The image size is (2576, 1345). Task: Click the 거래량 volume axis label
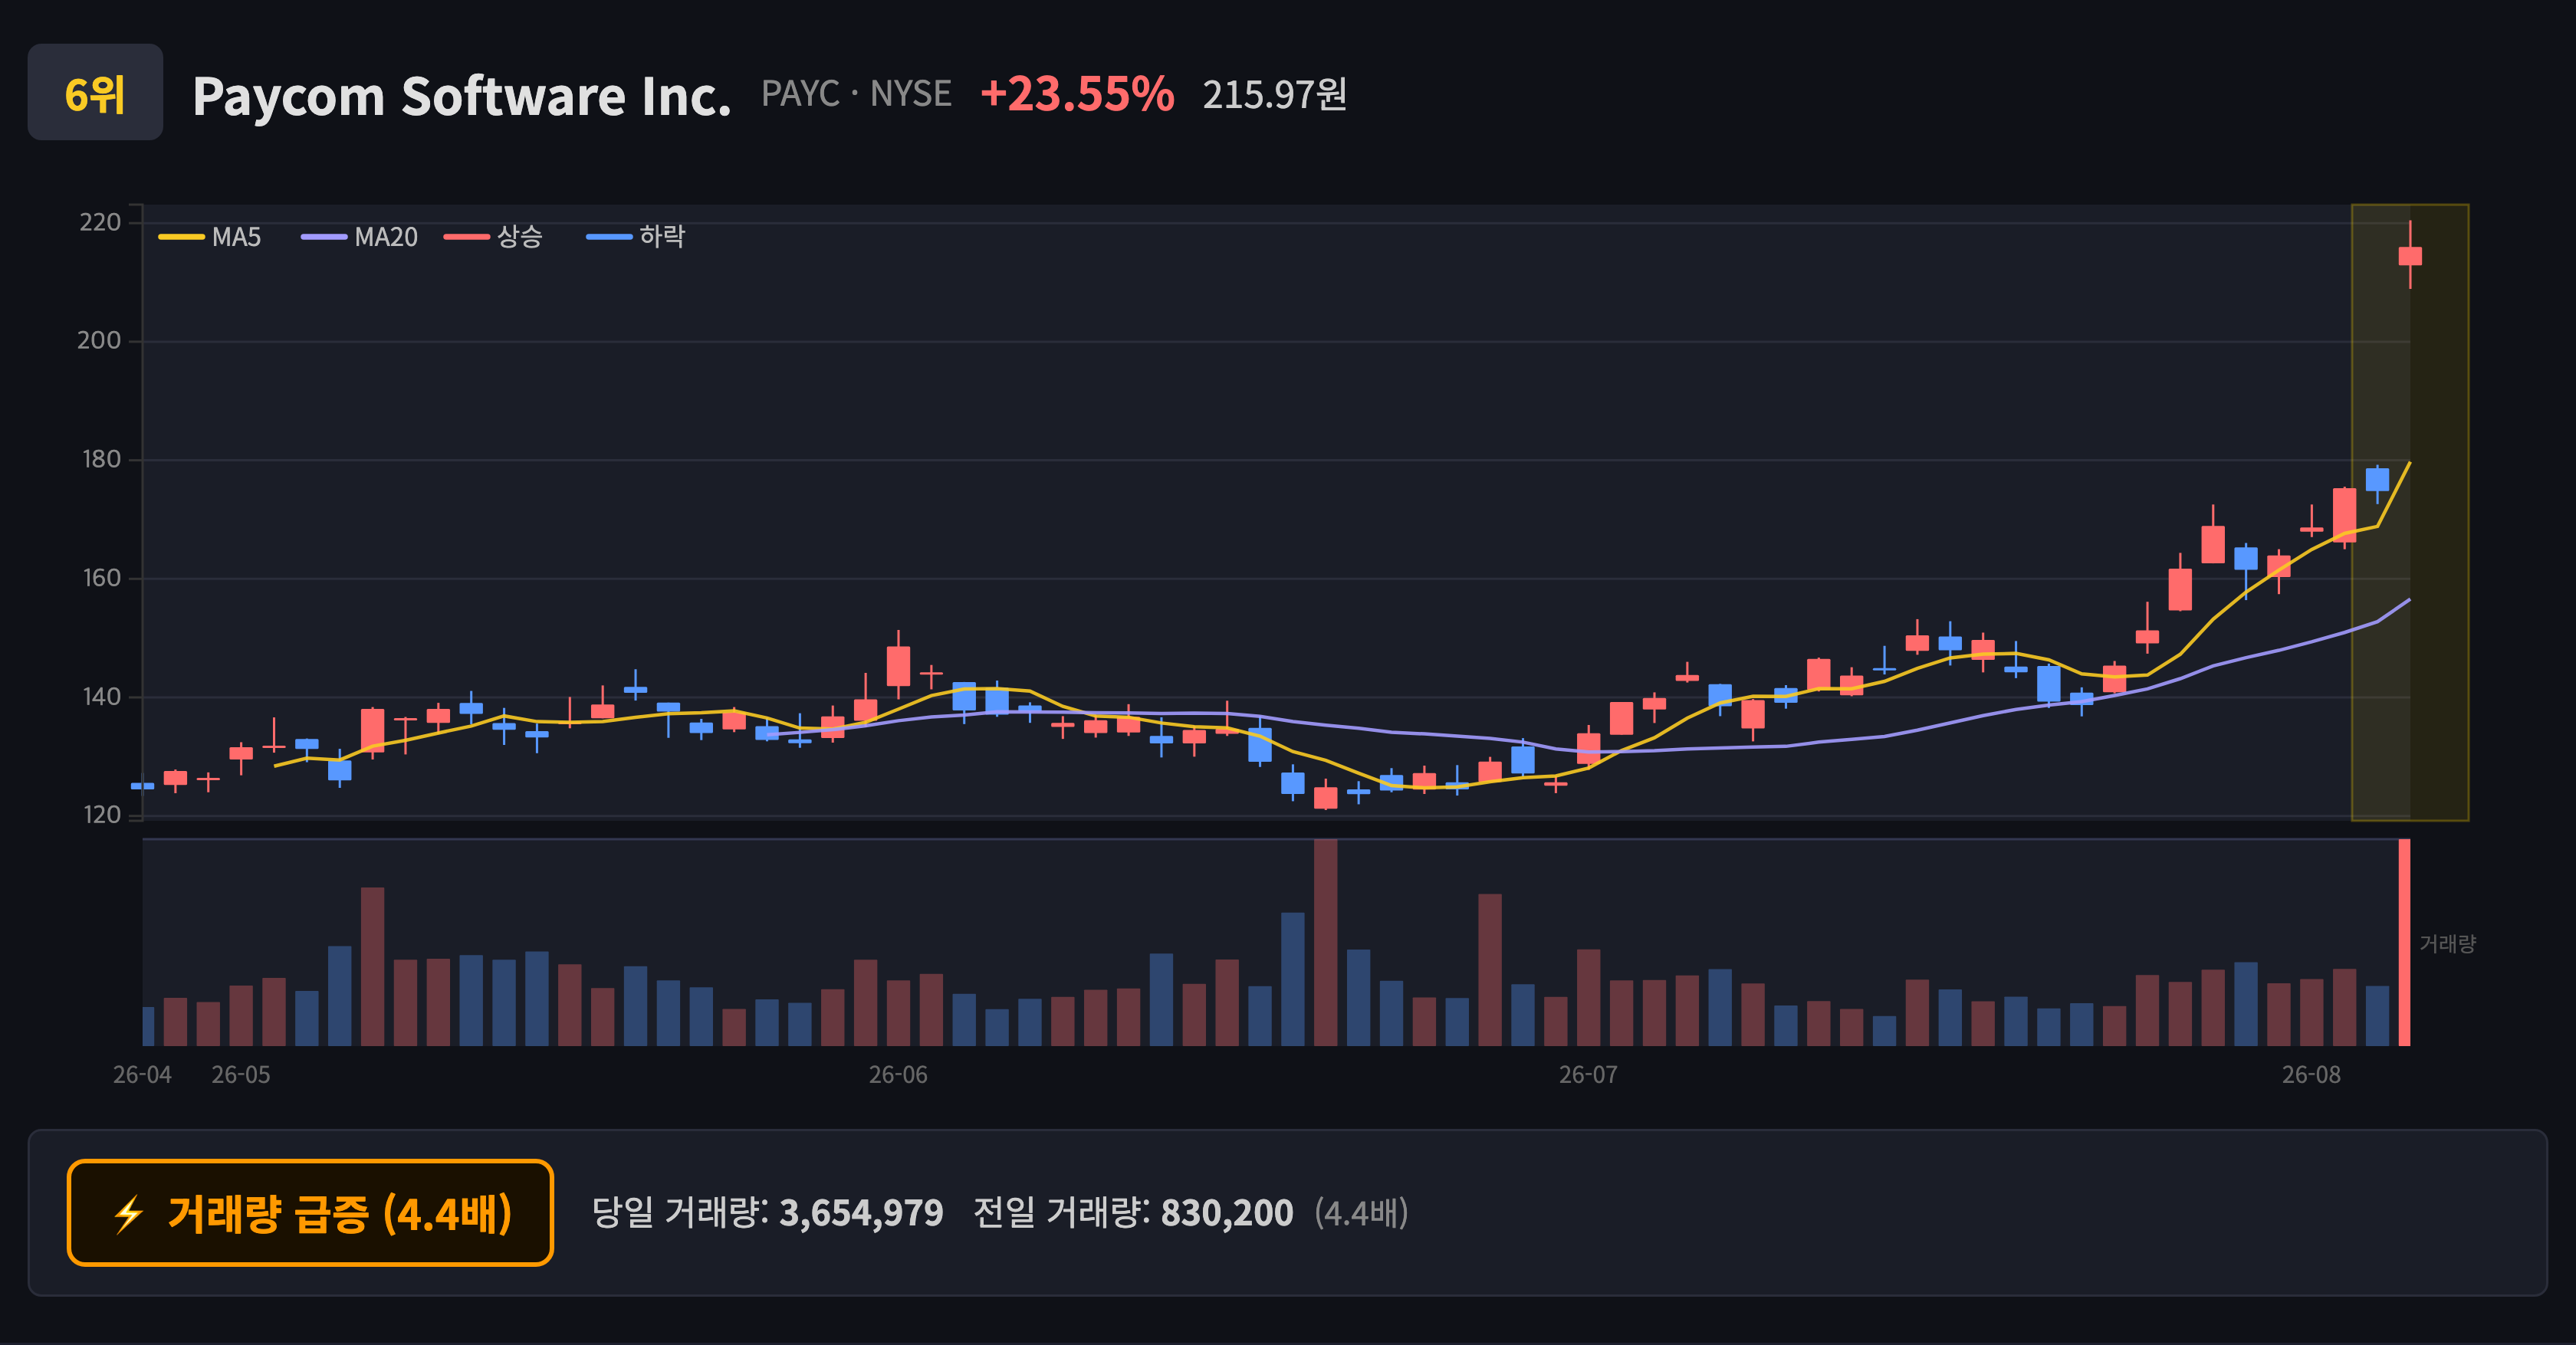click(x=2447, y=944)
